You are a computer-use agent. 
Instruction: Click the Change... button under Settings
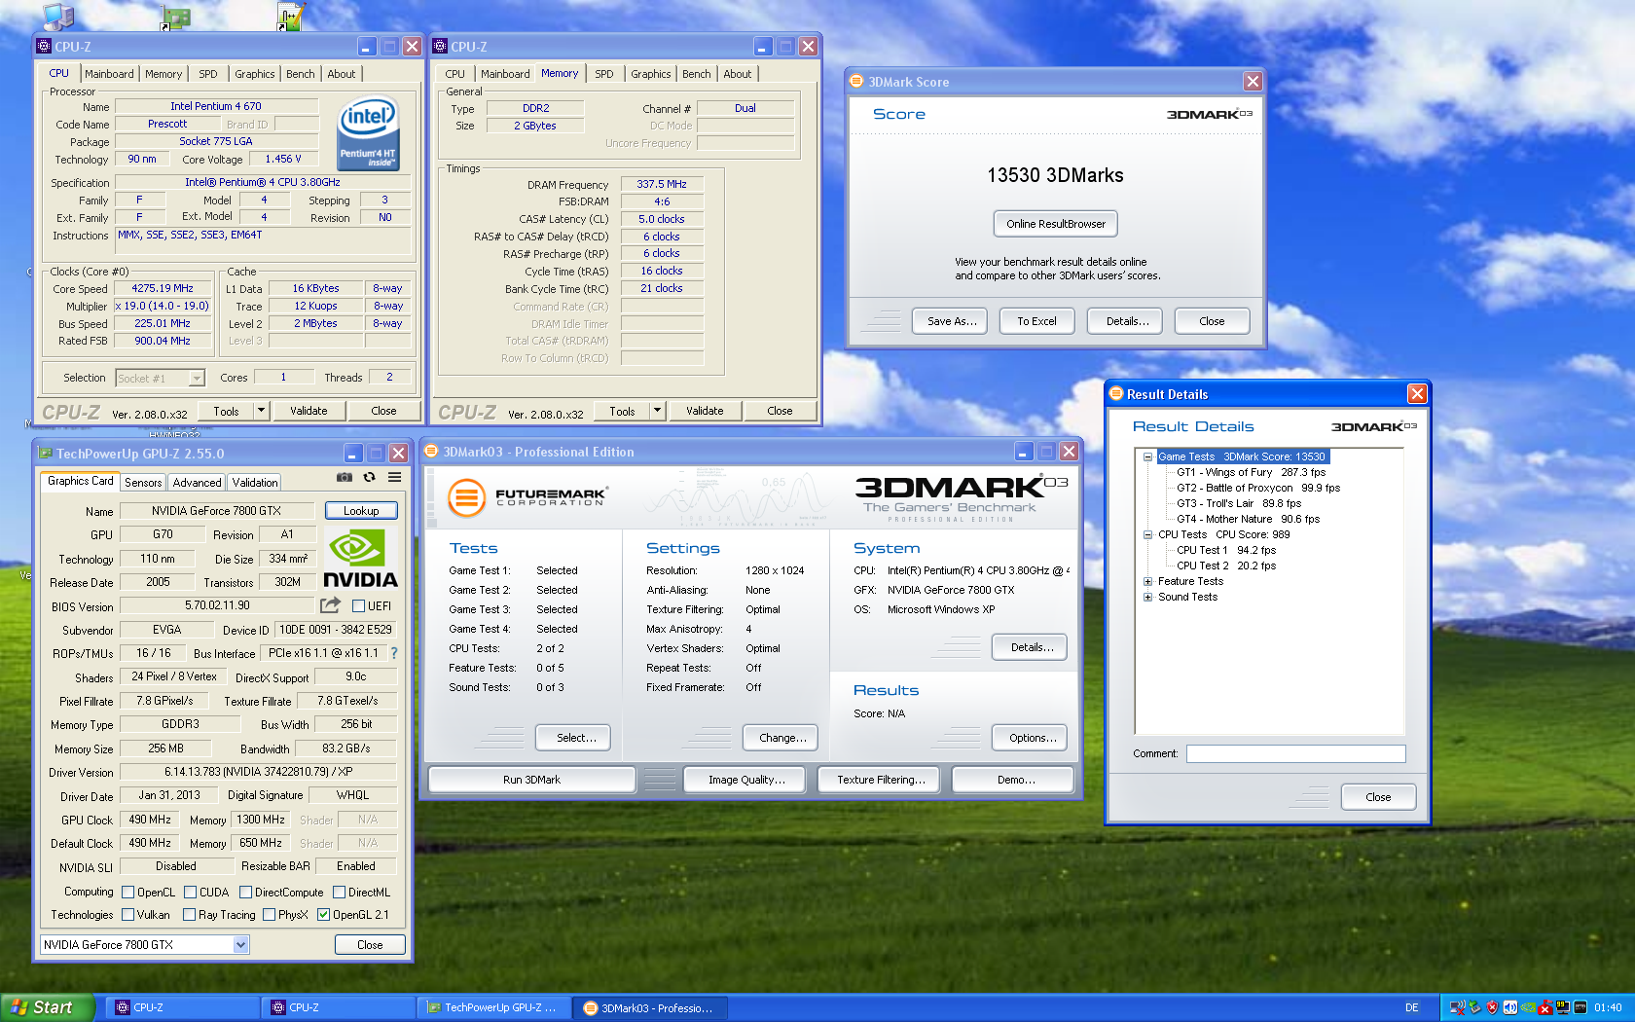pos(781,738)
